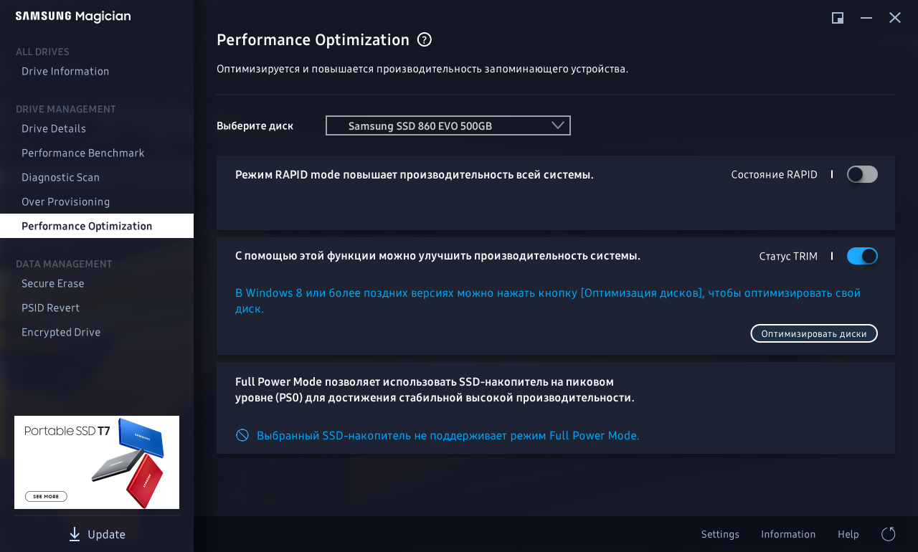Click the help question mark icon

point(425,39)
